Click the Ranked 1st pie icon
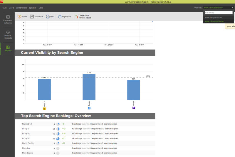 (x=58, y=124)
